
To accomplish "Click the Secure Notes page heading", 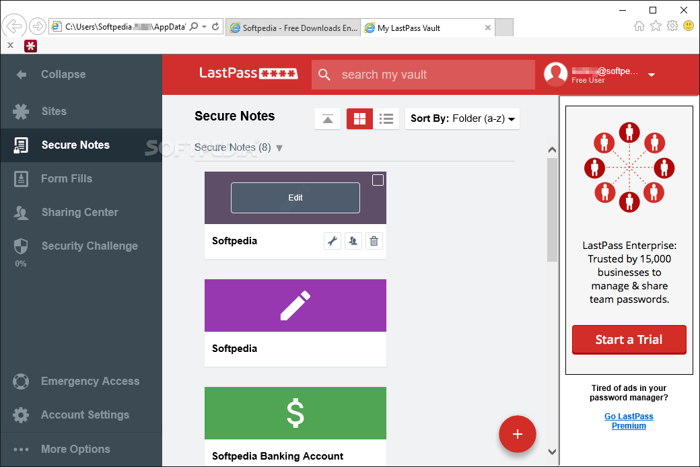I will [234, 116].
